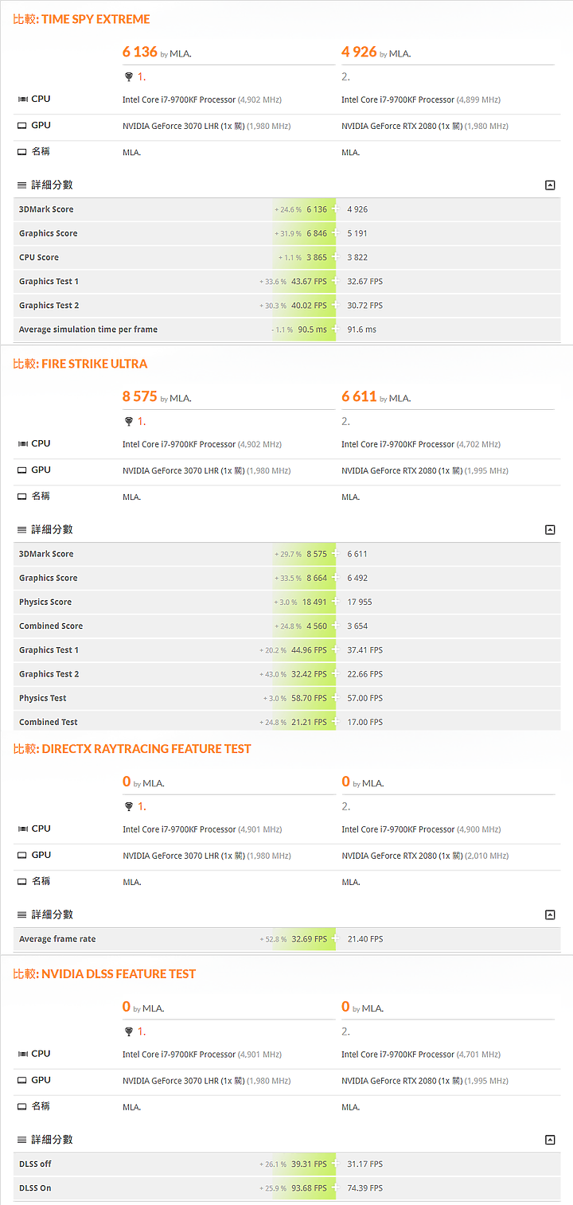Viewport: 573px width, 1205px height.
Task: Click the 32.69 FPS raytracing frame rate
Action: click(309, 939)
